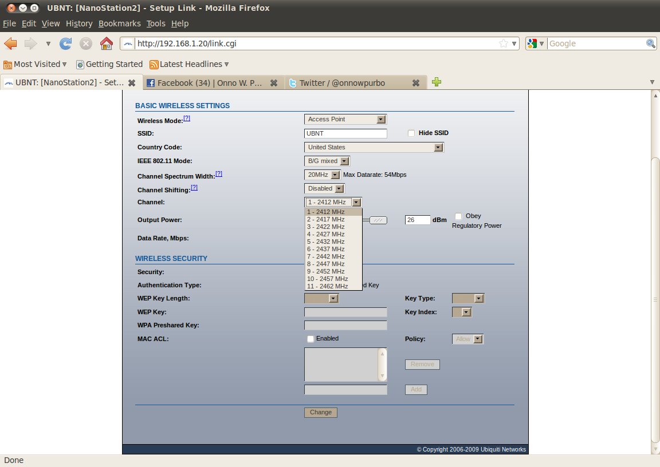Reload the page with the refresh icon
The width and height of the screenshot is (660, 467).
[66, 43]
